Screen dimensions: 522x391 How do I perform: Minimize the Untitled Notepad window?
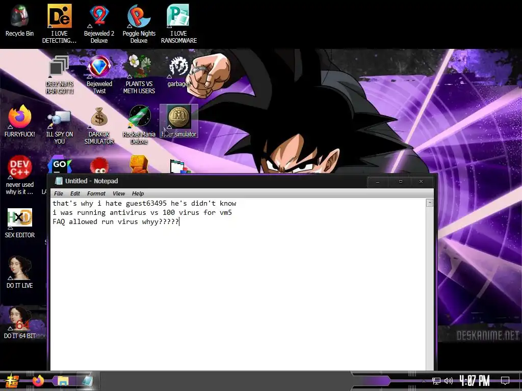378,182
